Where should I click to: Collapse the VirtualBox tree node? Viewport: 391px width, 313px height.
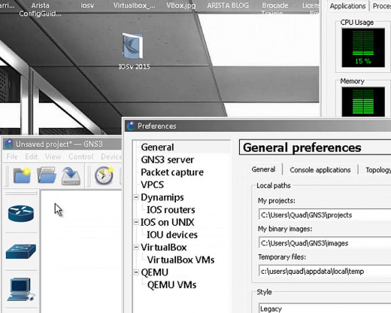click(x=136, y=248)
